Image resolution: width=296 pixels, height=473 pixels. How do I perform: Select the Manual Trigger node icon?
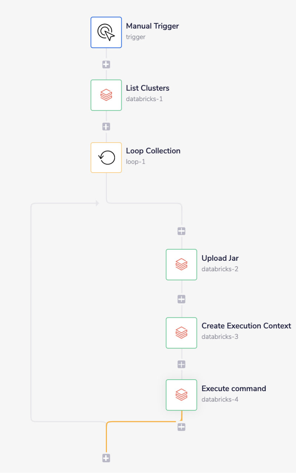coord(106,32)
